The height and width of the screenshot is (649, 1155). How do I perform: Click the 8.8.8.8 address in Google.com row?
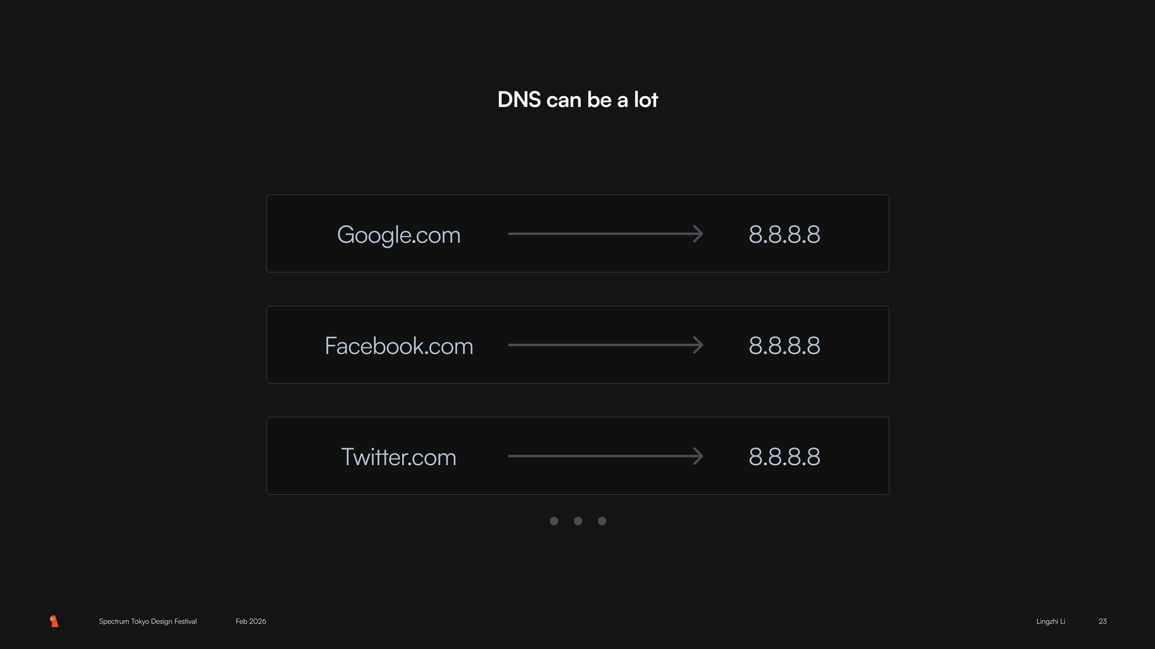click(x=784, y=234)
